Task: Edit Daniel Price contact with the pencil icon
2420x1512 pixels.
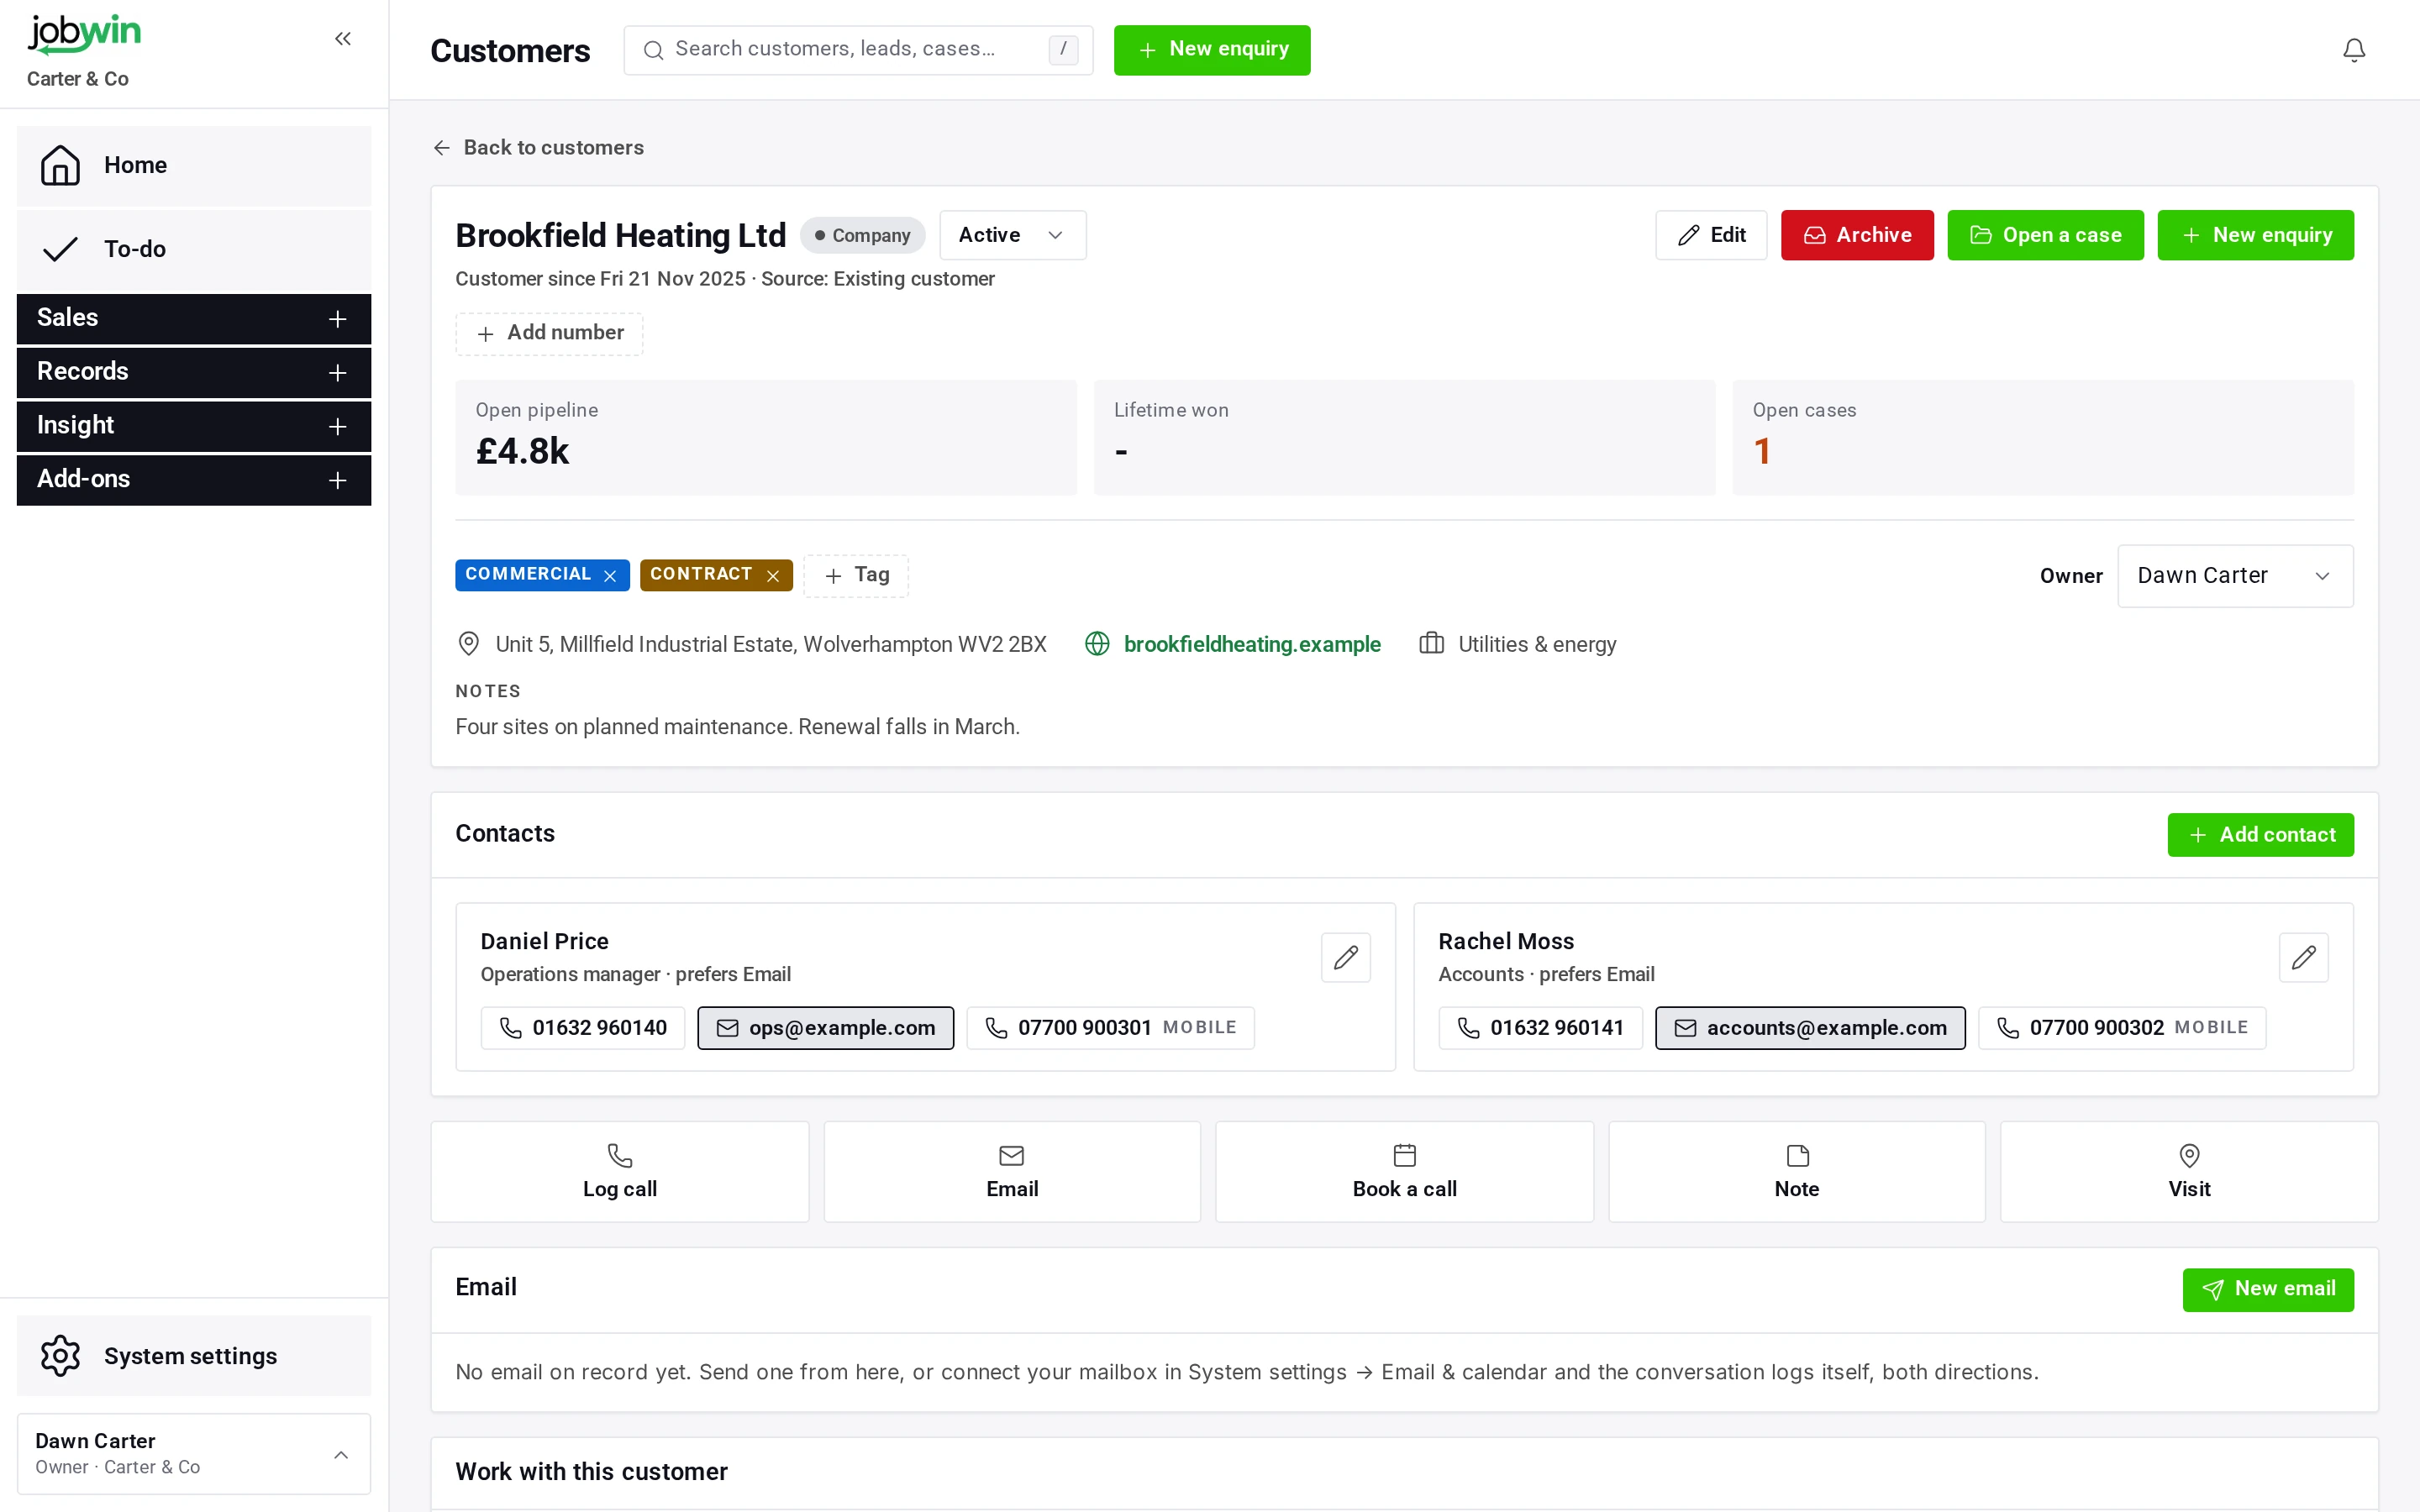Action: click(x=1345, y=957)
